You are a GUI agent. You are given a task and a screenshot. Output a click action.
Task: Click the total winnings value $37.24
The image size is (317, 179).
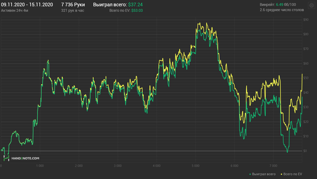click(x=135, y=5)
